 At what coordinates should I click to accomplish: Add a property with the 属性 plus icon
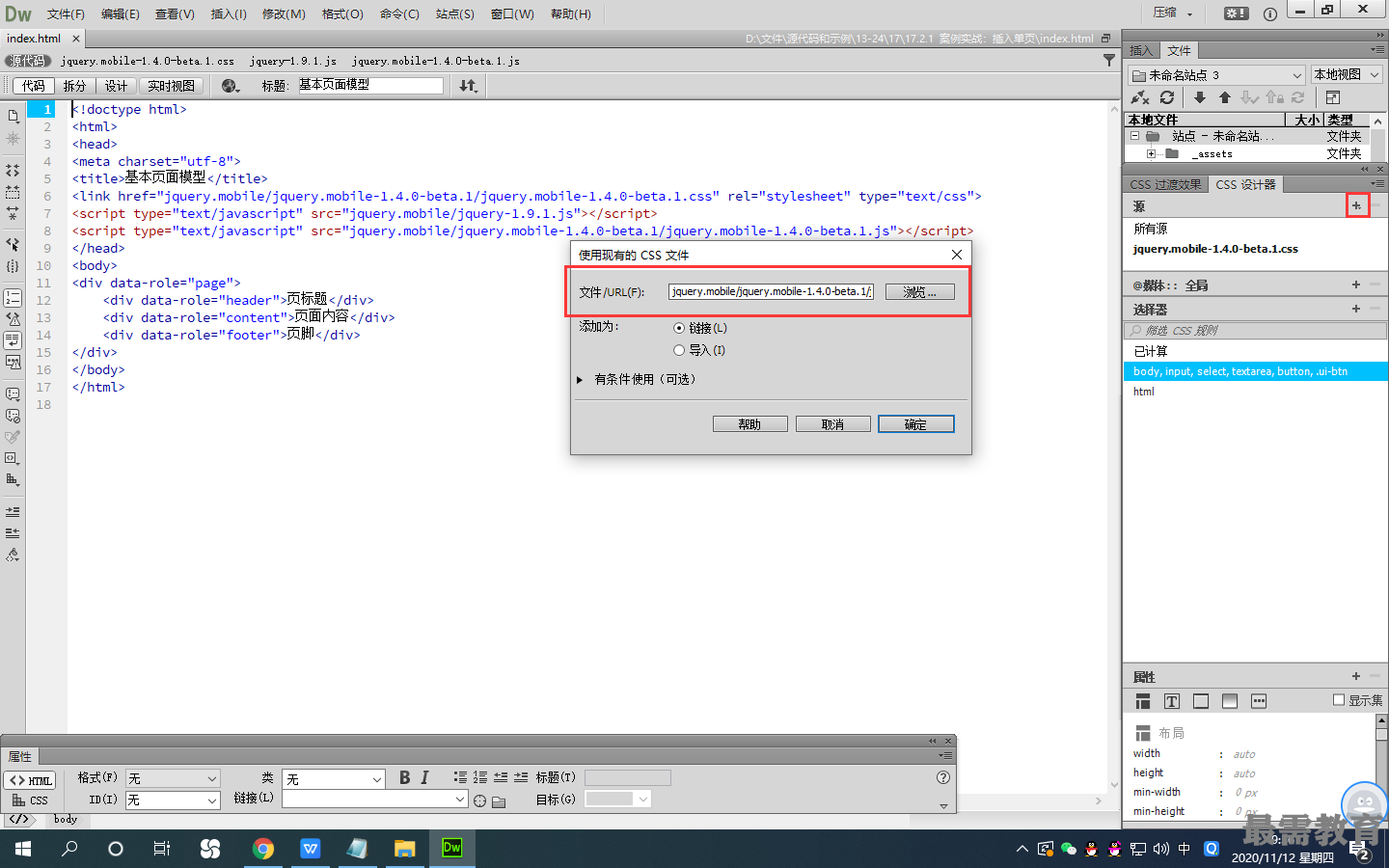(x=1356, y=676)
